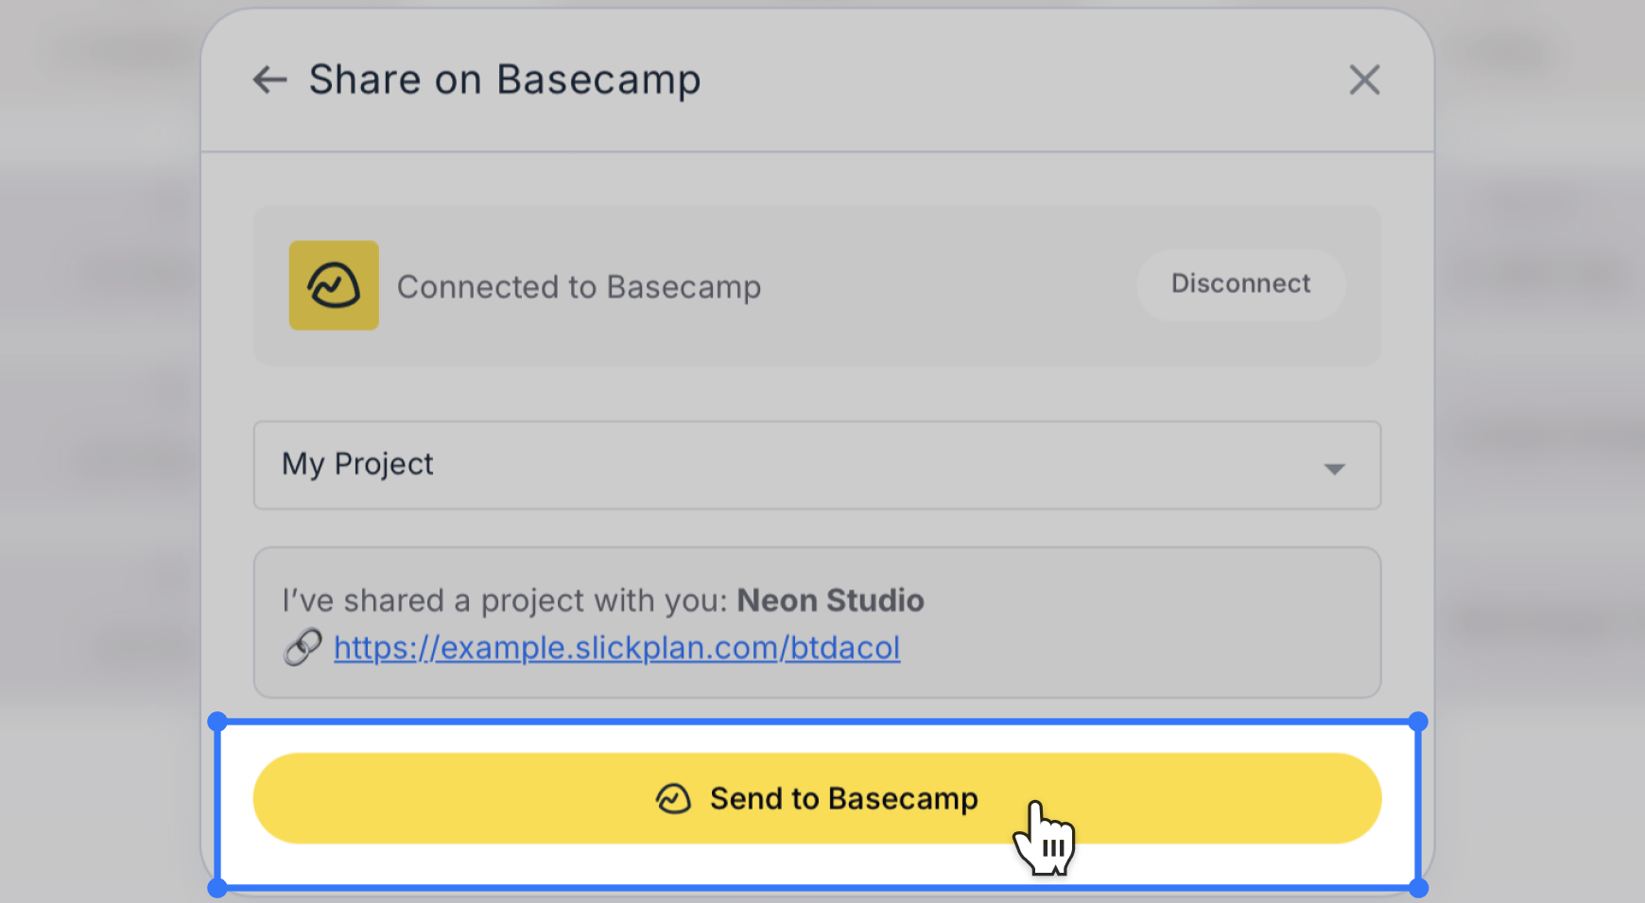Viewport: 1645px width, 903px height.
Task: Open the example.slickplan.com link
Action: [x=615, y=648]
